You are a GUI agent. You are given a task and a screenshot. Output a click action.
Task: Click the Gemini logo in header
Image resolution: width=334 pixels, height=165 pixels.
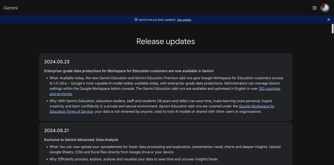click(x=11, y=8)
